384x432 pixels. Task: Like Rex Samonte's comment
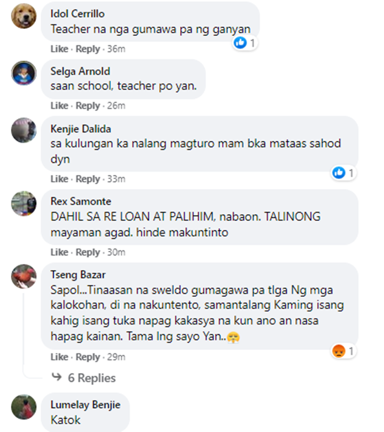click(x=59, y=252)
